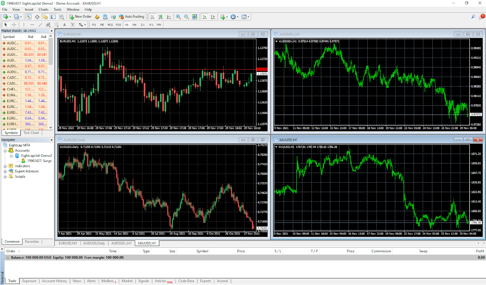
Task: Toggle the Navigator panel star-folder icon
Action: pos(45,17)
